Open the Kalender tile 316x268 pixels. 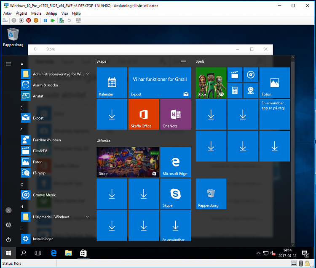(112, 83)
